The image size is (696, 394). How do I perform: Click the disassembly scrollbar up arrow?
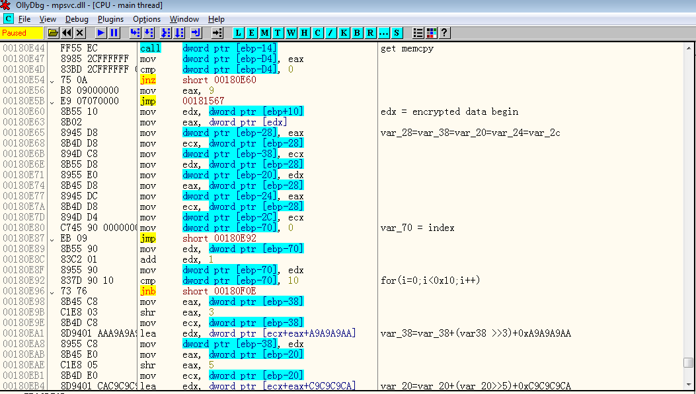pos(689,48)
